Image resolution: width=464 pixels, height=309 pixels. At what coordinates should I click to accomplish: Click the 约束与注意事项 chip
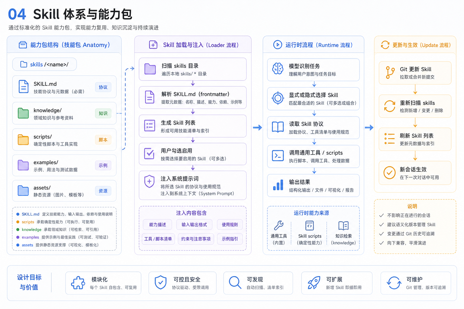point(196,239)
